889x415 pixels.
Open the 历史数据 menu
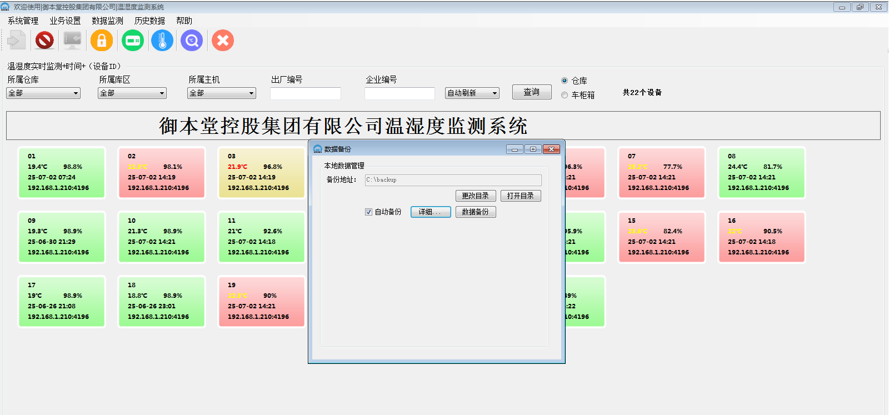[x=149, y=21]
